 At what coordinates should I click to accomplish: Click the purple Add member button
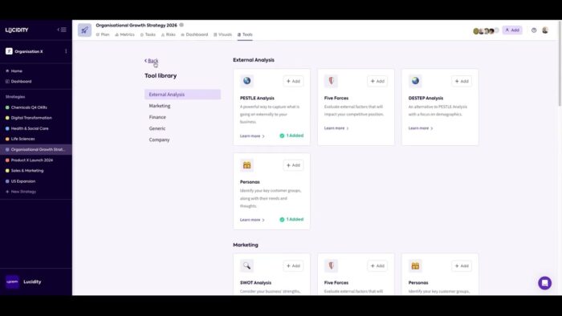point(512,30)
